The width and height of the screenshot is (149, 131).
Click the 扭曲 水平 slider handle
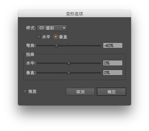69,63
